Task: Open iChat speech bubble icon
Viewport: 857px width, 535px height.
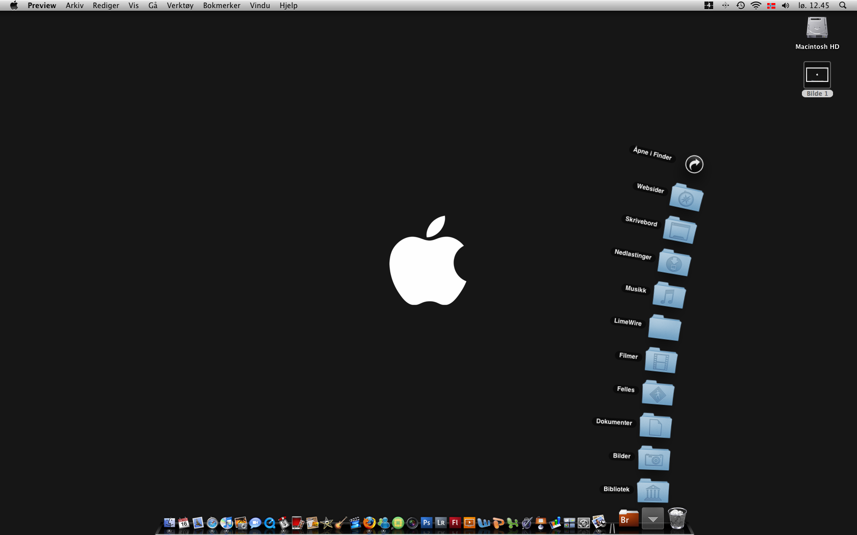Action: (255, 523)
